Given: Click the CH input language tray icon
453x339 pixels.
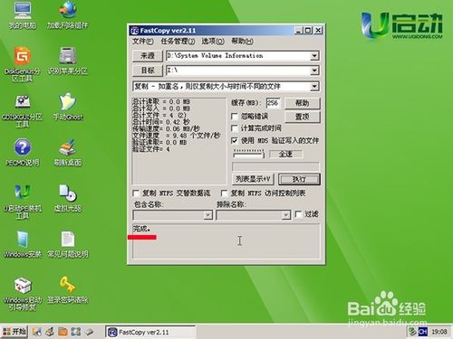Looking at the screenshot, I should click(x=423, y=332).
